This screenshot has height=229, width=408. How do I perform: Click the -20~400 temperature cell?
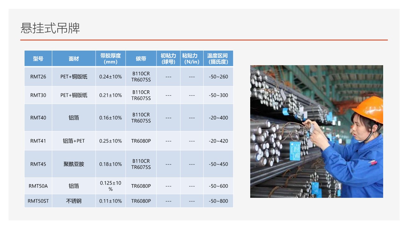218,118
